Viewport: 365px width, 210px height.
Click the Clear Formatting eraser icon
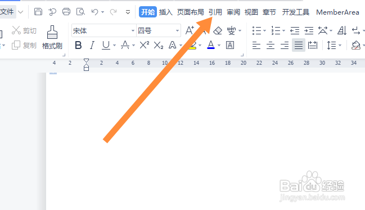click(x=218, y=30)
